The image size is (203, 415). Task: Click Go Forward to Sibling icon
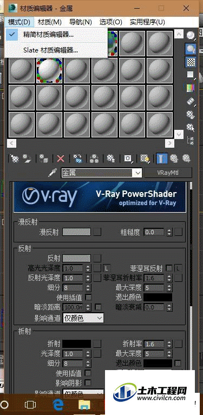(186, 159)
